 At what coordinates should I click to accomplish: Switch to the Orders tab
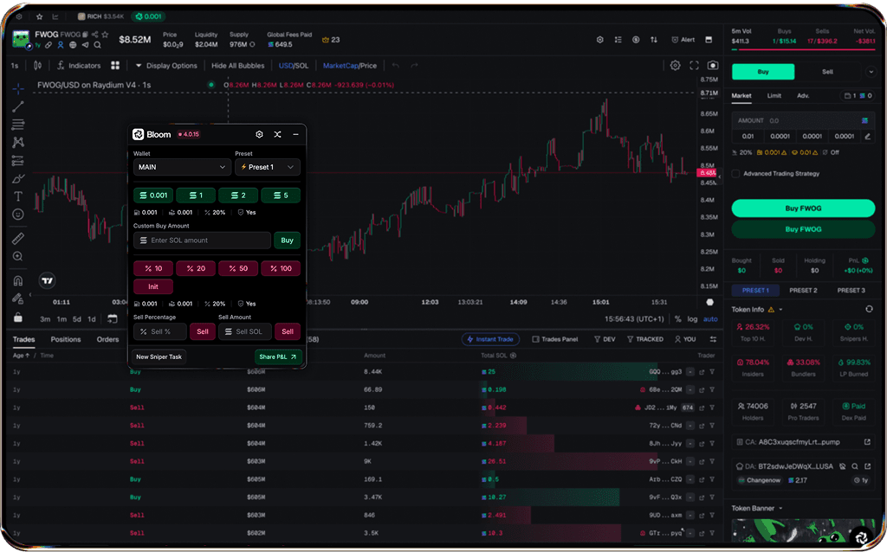pyautogui.click(x=107, y=339)
